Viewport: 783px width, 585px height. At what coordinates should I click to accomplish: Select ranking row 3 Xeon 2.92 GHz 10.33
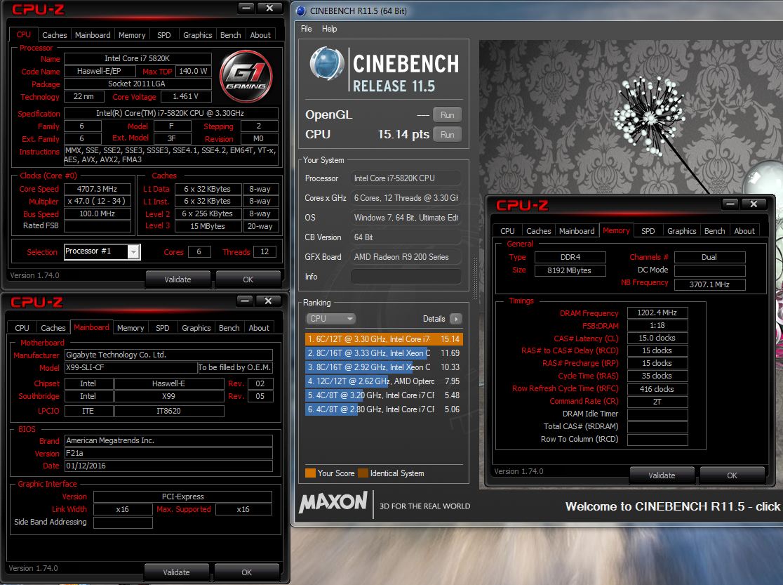384,367
